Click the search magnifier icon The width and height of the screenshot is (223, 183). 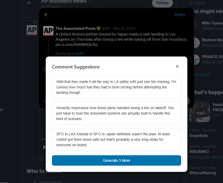coord(190,3)
